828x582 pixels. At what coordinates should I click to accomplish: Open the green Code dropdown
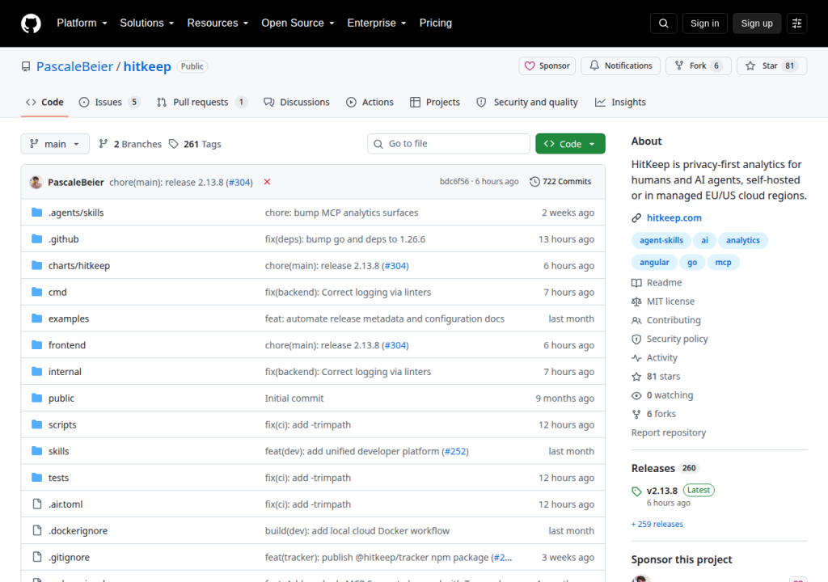pyautogui.click(x=570, y=144)
